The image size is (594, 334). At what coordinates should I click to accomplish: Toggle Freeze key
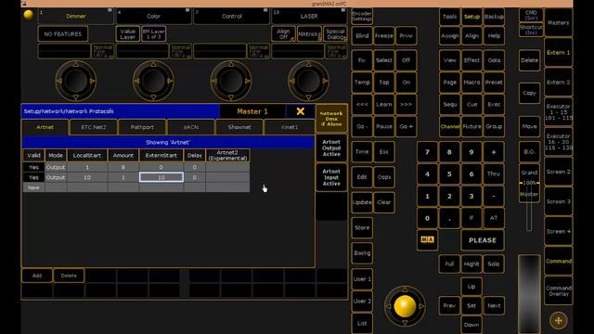(x=383, y=36)
